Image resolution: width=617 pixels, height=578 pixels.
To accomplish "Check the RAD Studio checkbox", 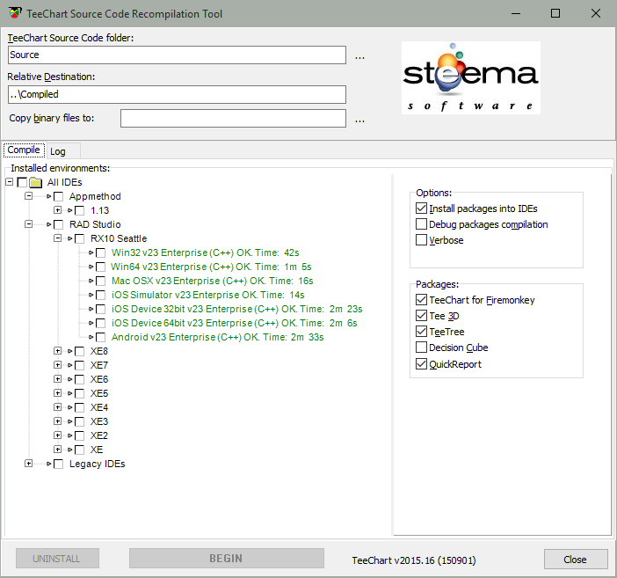I will (58, 224).
